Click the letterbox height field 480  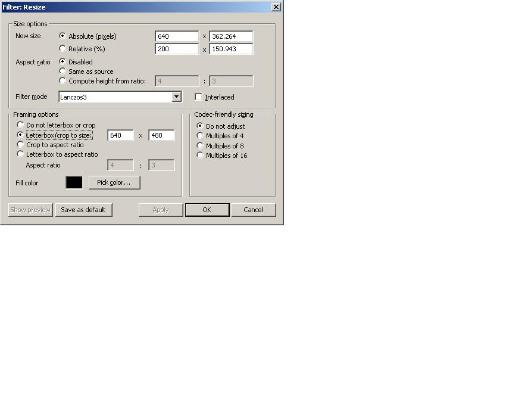pos(162,135)
